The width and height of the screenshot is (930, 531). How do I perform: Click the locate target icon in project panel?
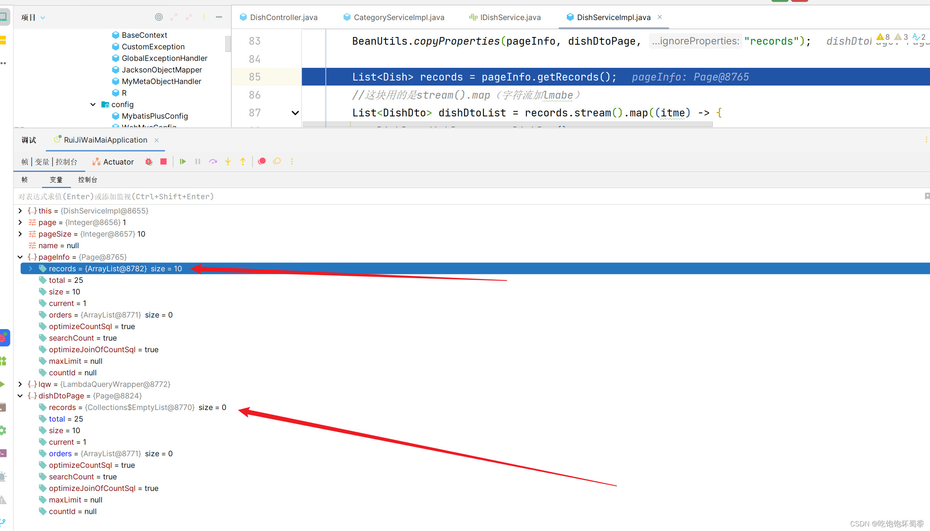(x=158, y=17)
